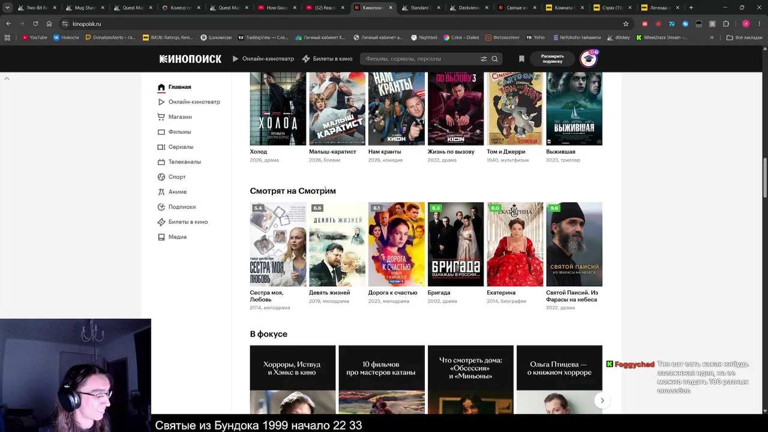This screenshot has height=432, width=768.
Task: Click the В фокусе section heading
Action: pyautogui.click(x=269, y=334)
